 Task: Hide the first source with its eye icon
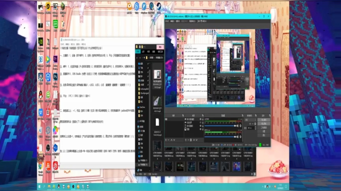(200, 119)
